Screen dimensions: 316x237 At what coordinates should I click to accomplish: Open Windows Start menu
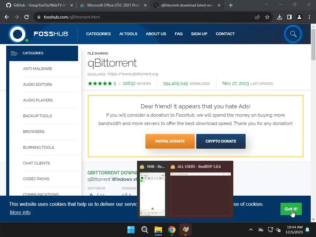pos(131,230)
